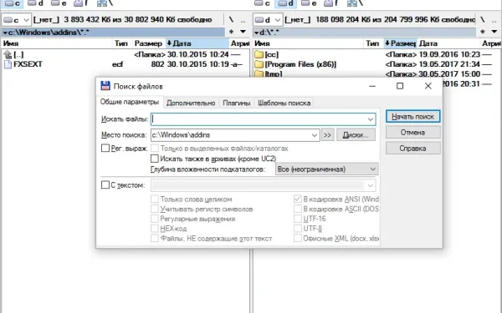Sort left panel by Тип column
502x313 pixels.
pos(121,43)
